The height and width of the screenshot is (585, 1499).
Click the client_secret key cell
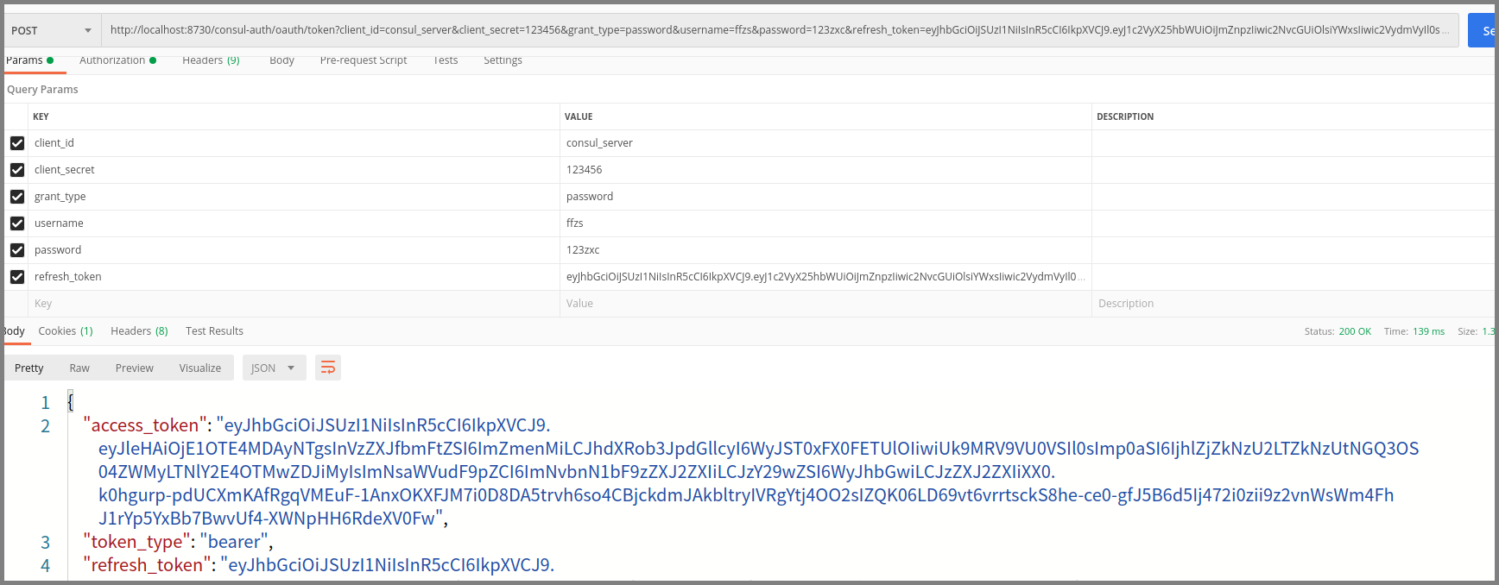point(294,170)
